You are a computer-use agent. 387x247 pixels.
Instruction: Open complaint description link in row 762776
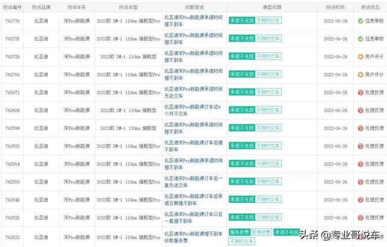coord(193,21)
